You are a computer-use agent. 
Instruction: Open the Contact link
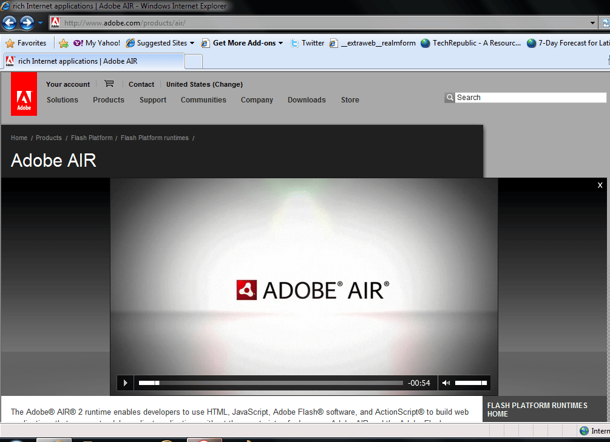tap(141, 84)
